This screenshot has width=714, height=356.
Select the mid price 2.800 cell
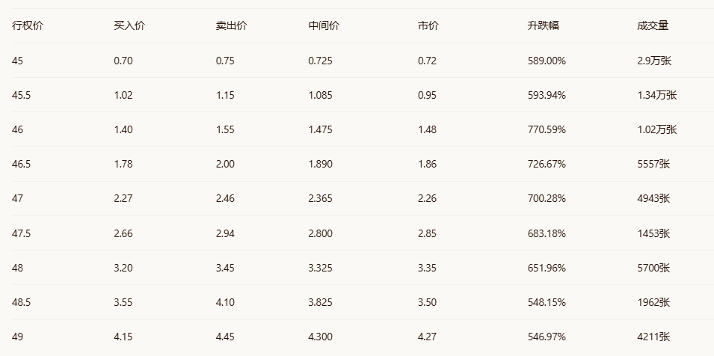click(321, 233)
